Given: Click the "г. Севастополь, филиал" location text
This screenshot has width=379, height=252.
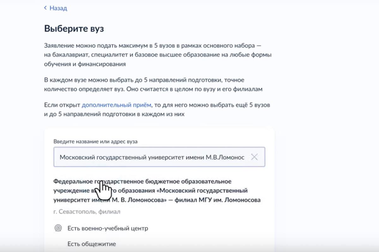Looking at the screenshot, I should click(87, 212).
